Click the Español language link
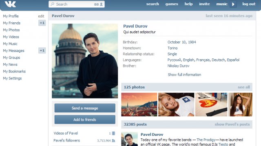 pos(233,60)
